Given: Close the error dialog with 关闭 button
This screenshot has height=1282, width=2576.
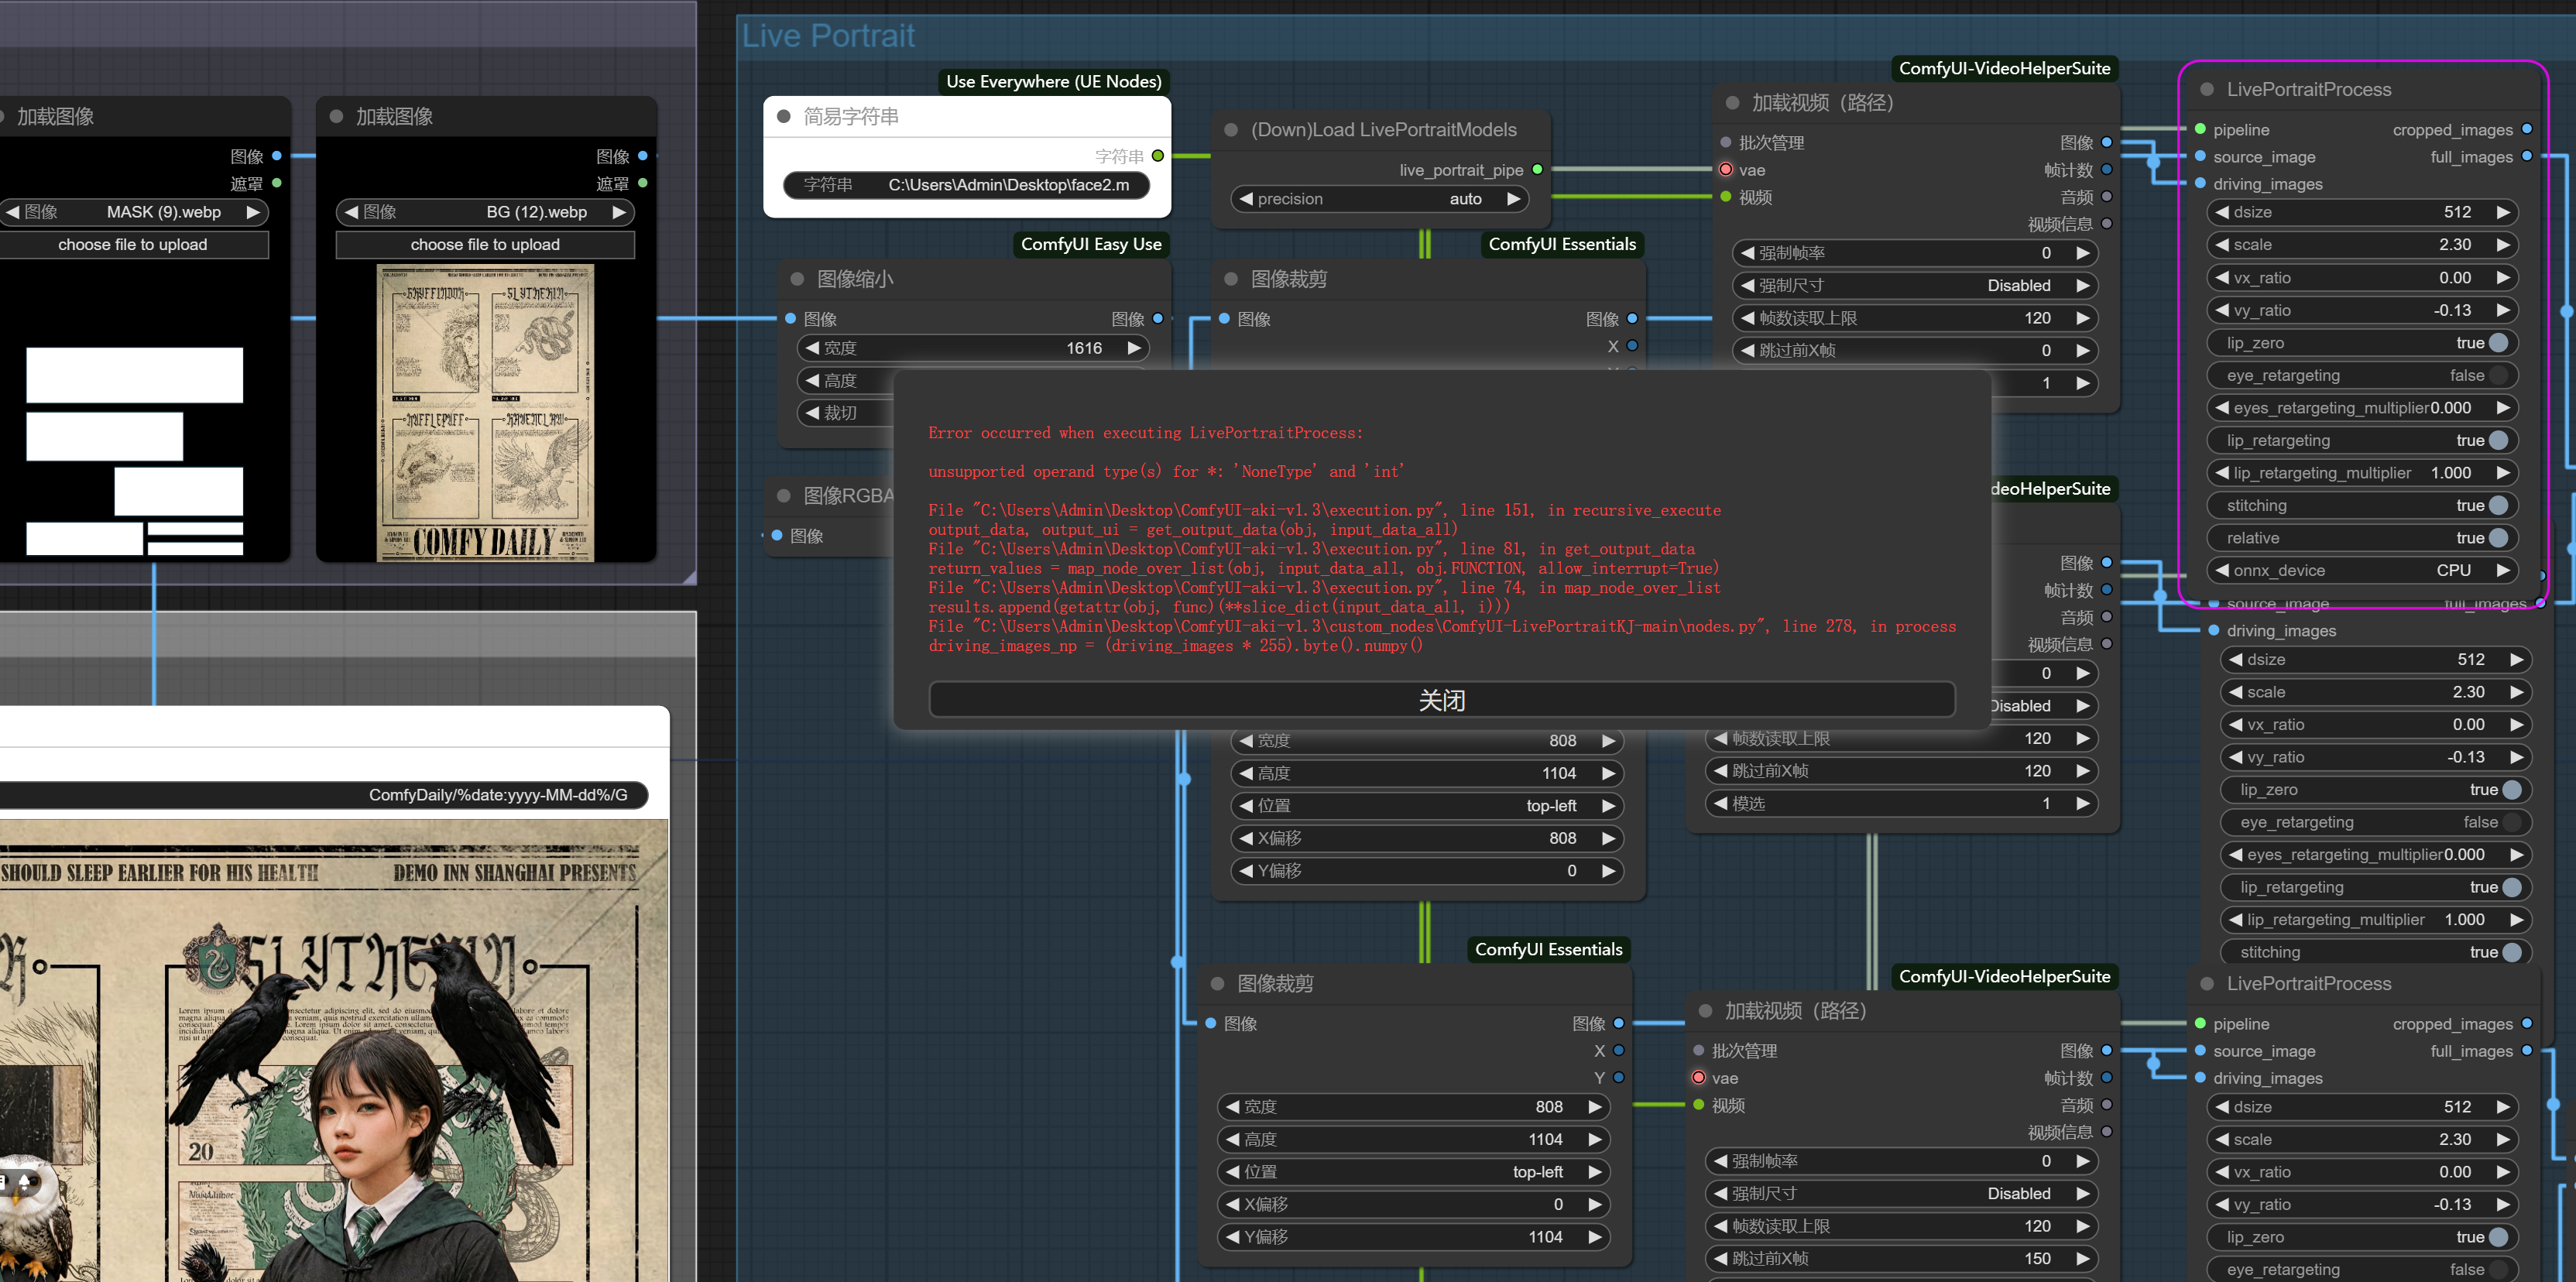Looking at the screenshot, I should pyautogui.click(x=1441, y=700).
